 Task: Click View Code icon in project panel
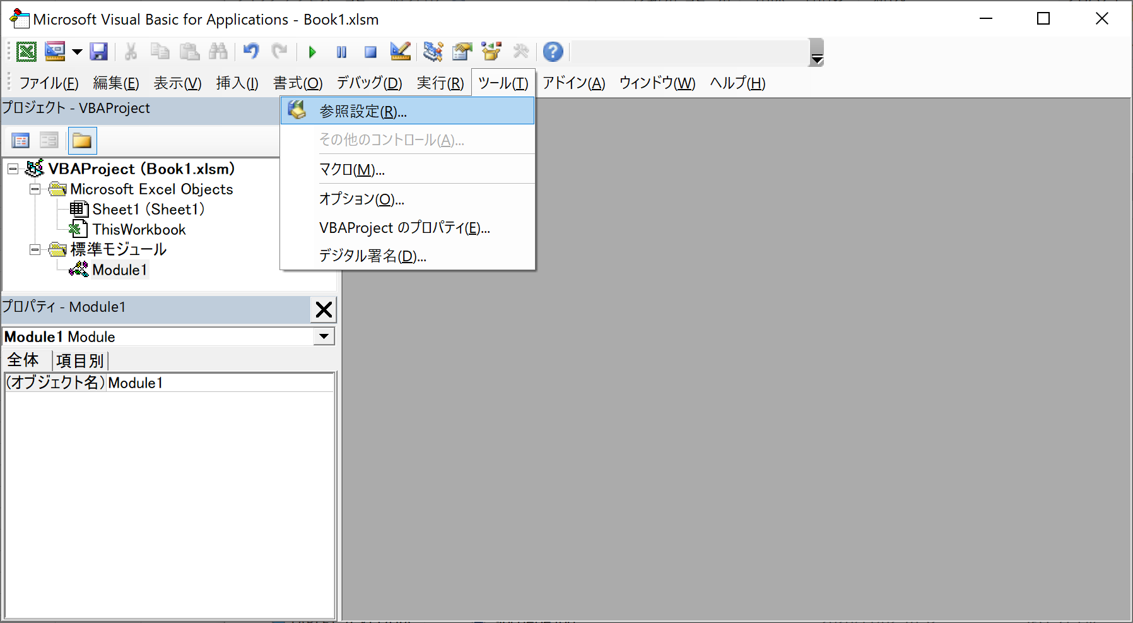tap(21, 140)
